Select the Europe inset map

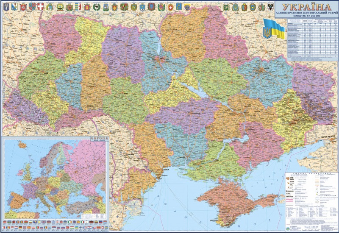[x=55, y=178]
